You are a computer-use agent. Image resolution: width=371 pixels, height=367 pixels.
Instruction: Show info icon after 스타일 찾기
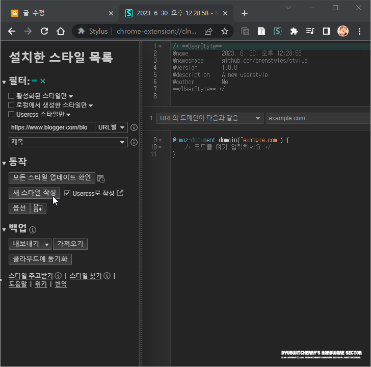coord(107,276)
